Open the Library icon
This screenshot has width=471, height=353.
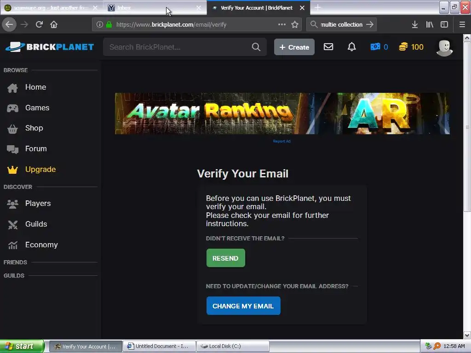point(430,25)
